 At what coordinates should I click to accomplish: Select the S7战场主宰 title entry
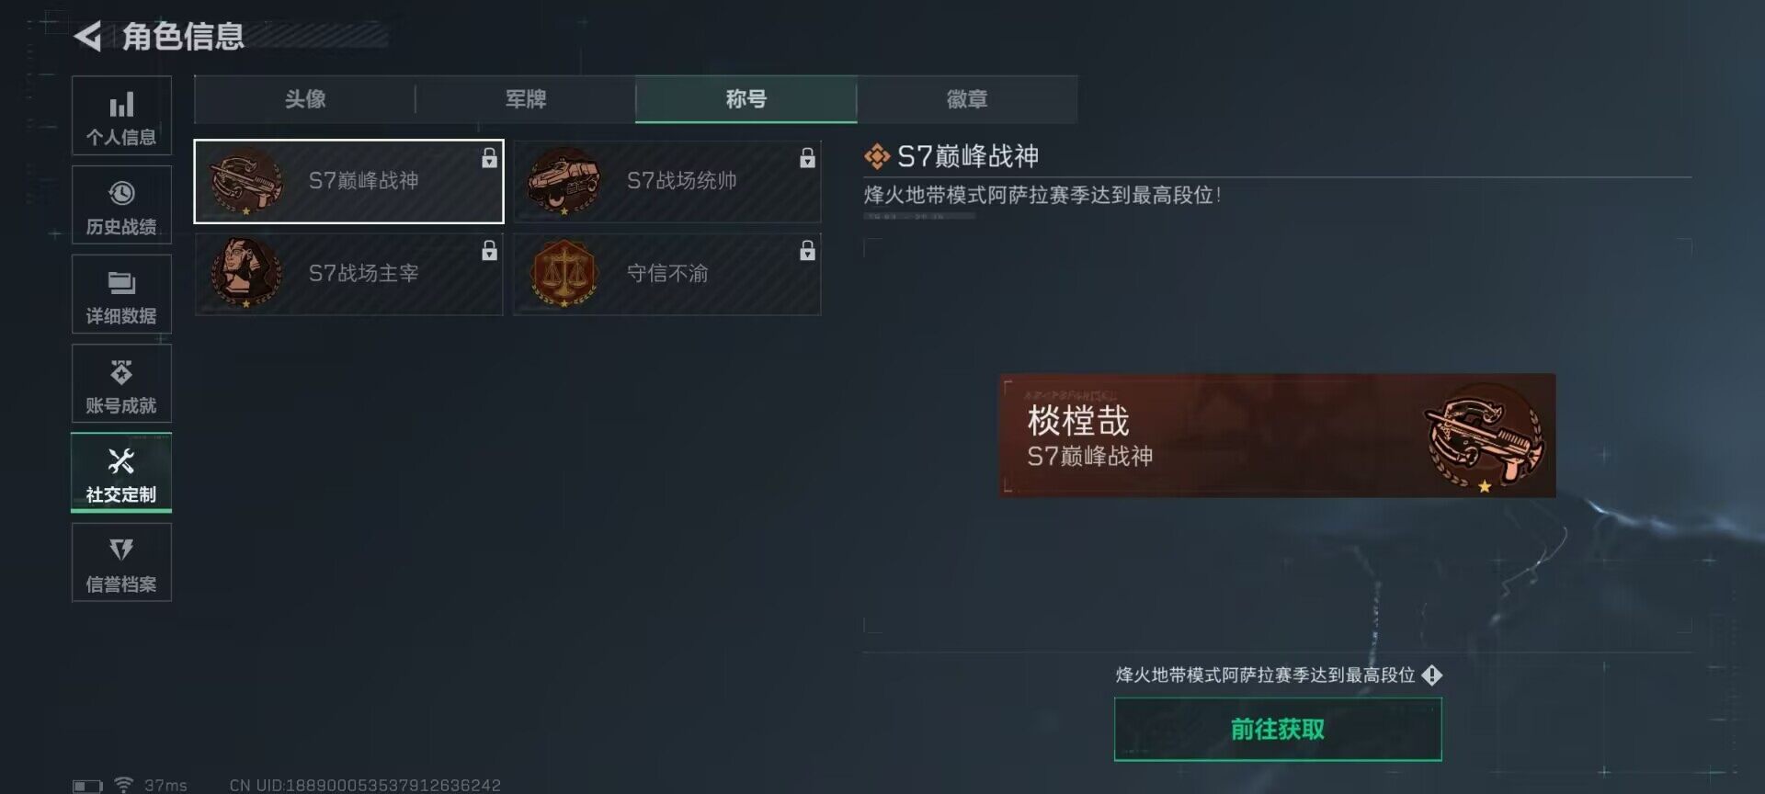(349, 274)
